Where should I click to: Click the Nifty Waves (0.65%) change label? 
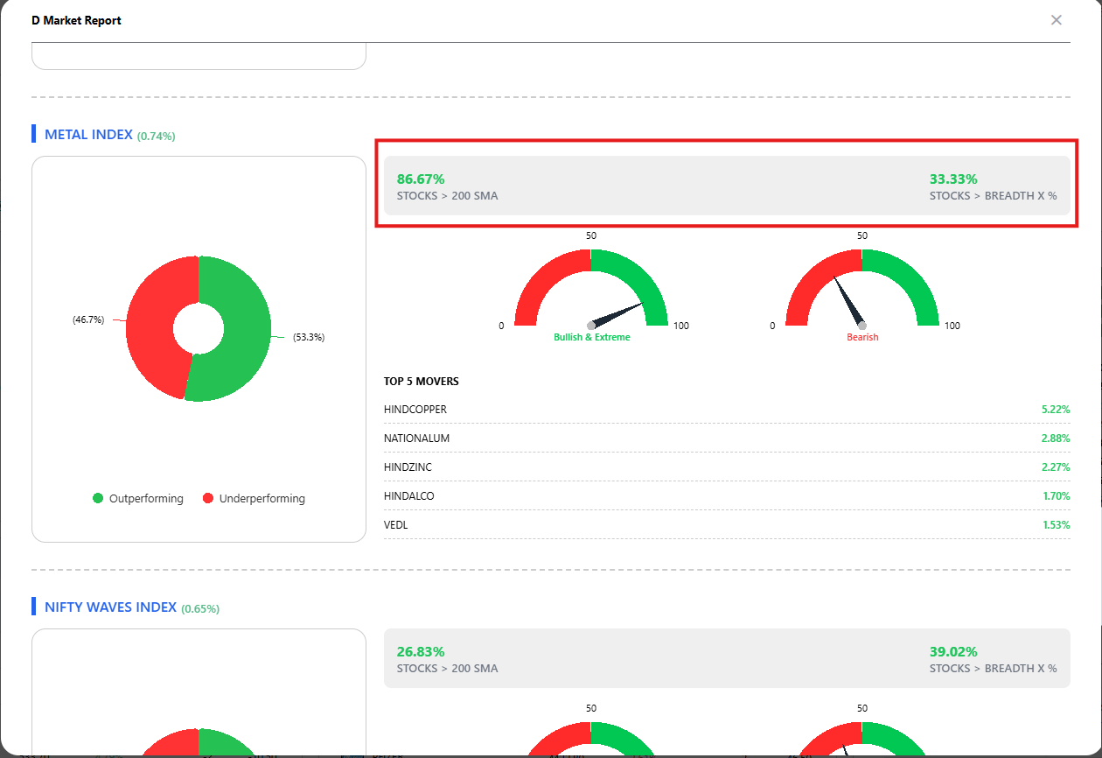[x=200, y=609]
